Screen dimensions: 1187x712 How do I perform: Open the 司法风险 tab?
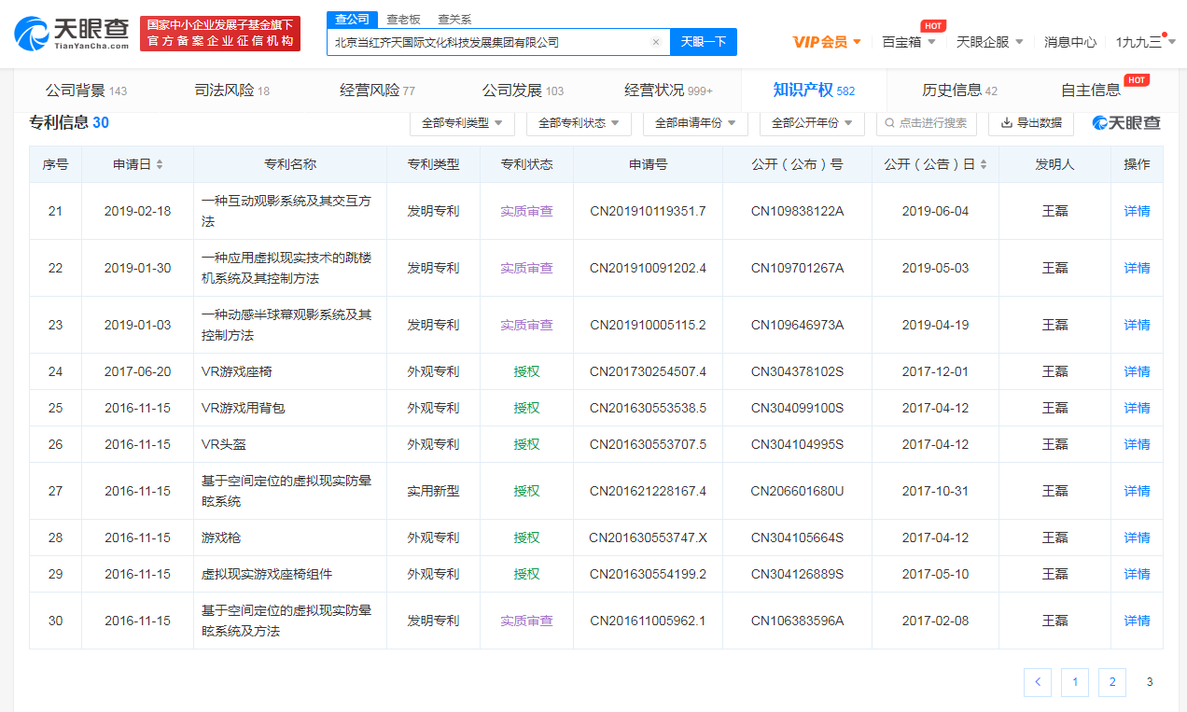231,91
